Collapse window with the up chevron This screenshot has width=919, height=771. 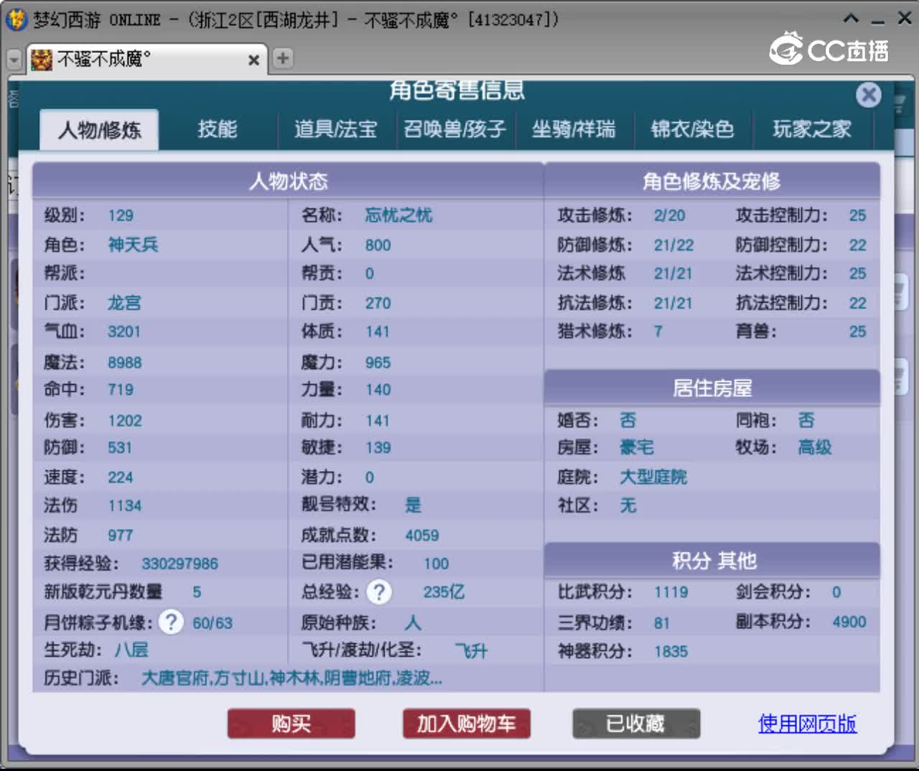coord(851,19)
